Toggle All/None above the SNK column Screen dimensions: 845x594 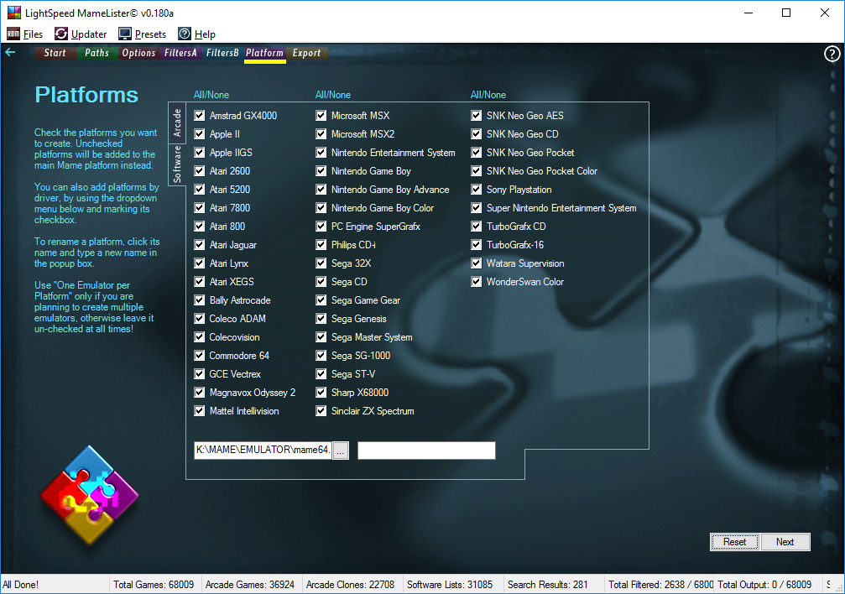click(488, 95)
